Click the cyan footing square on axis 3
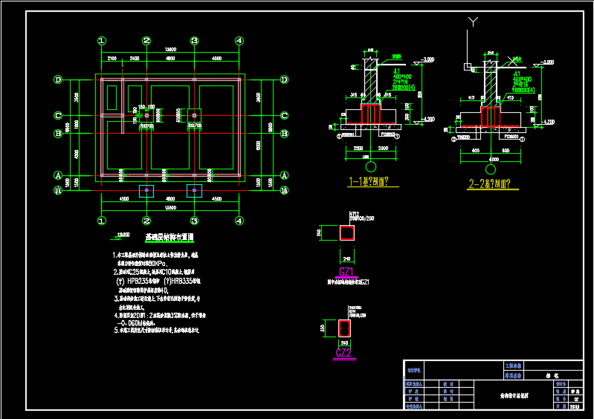 (x=194, y=191)
